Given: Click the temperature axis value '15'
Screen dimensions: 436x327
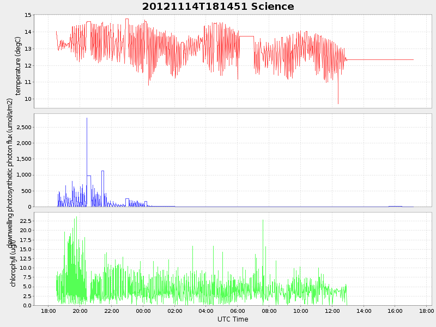Looking at the screenshot, I should pyautogui.click(x=28, y=15).
